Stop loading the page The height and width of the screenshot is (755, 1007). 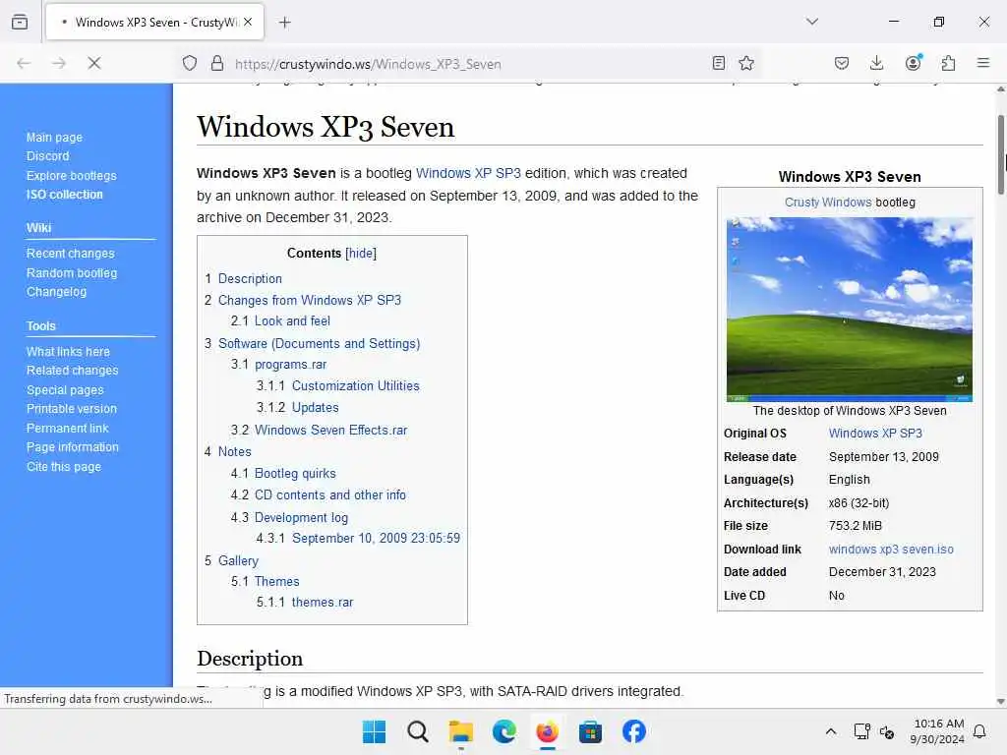(x=94, y=63)
